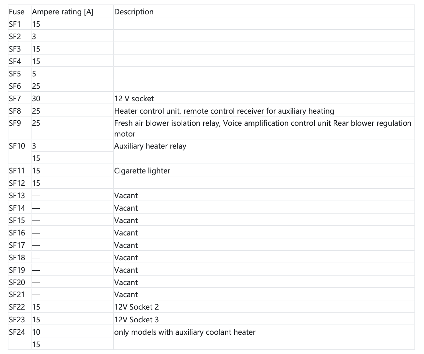Select the SF1 fuse cell
The image size is (424, 354).
coord(15,24)
